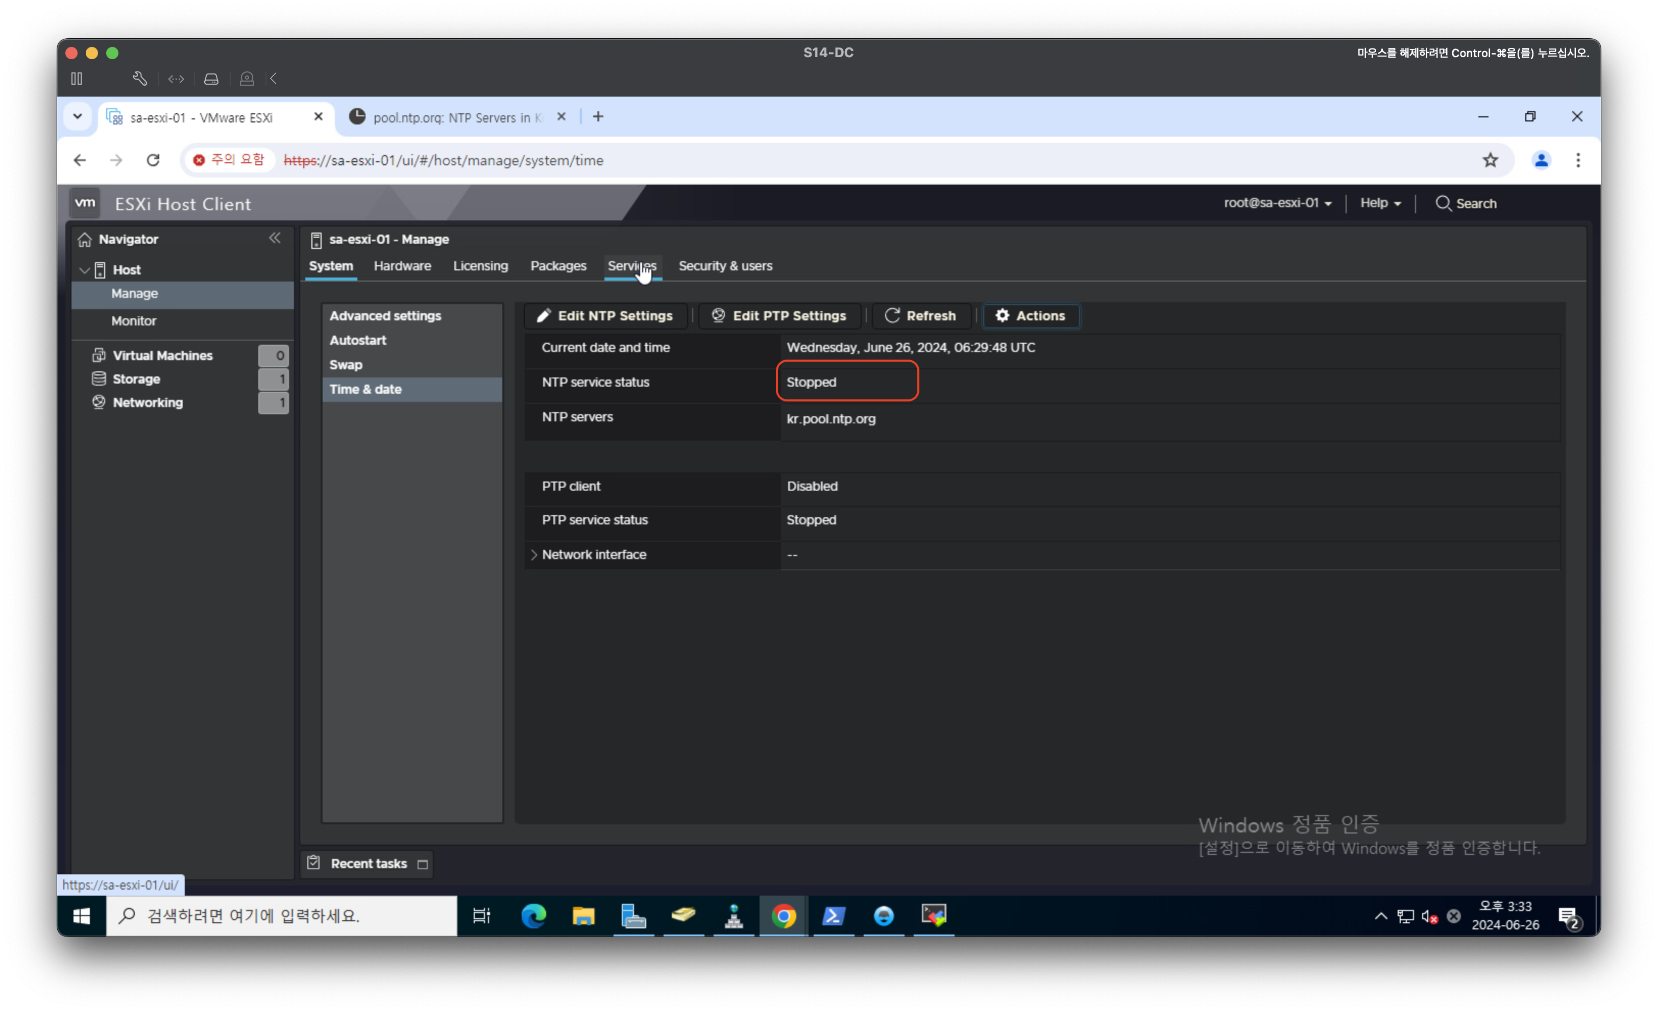Screen dimensions: 1658x1012
Task: Click the Storage icon in Navigator
Action: point(99,378)
